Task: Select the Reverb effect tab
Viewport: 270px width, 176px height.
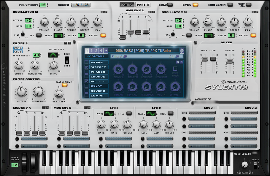Action: [99, 91]
